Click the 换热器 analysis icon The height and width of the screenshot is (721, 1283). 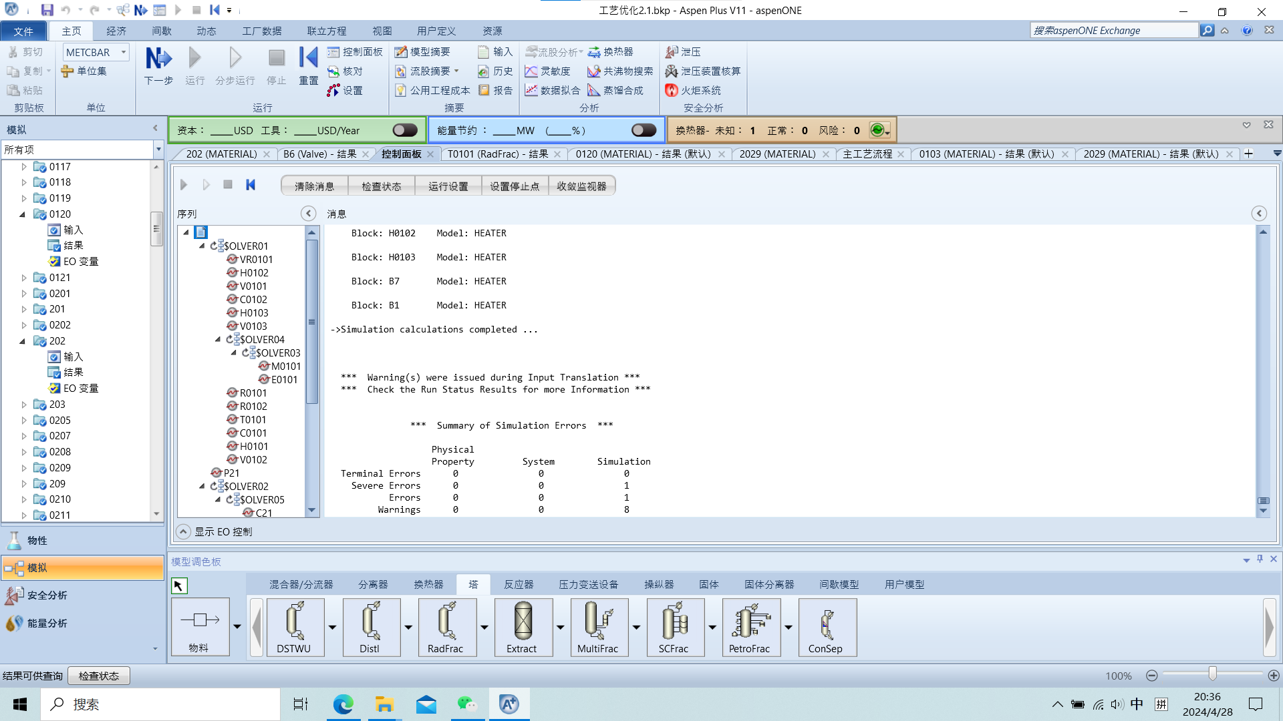pos(610,52)
